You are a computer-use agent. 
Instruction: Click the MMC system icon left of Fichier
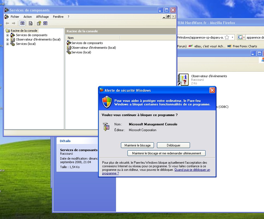7,17
